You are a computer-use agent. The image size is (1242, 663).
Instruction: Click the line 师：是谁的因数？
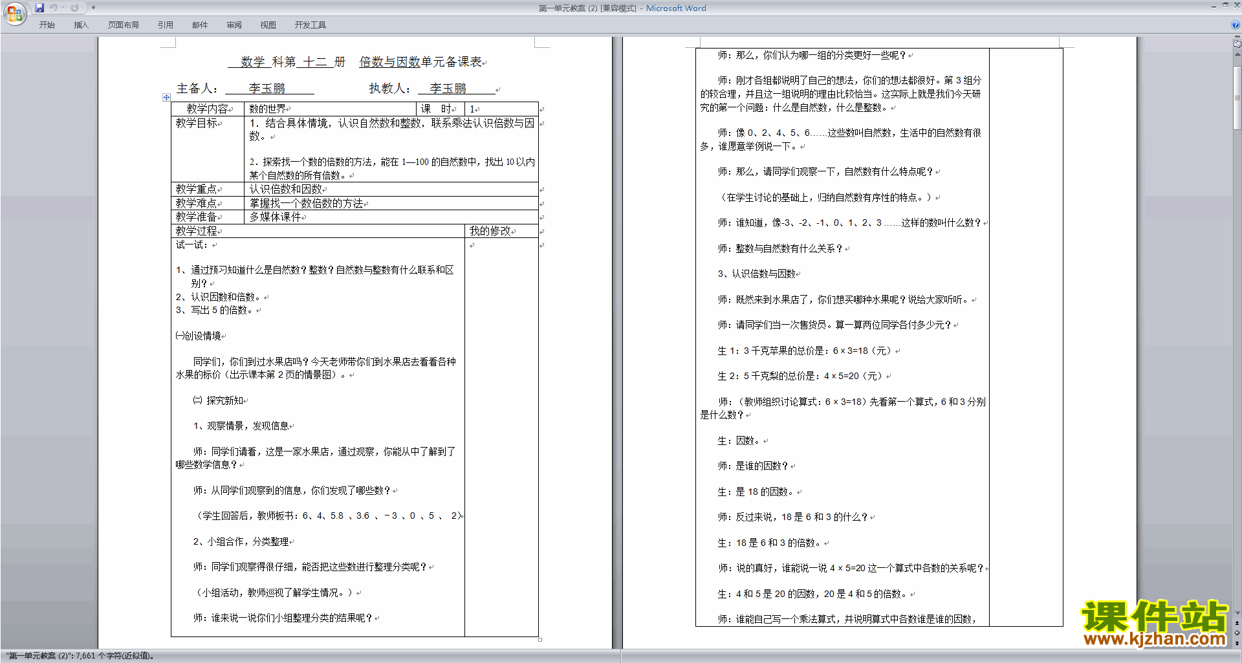click(753, 466)
